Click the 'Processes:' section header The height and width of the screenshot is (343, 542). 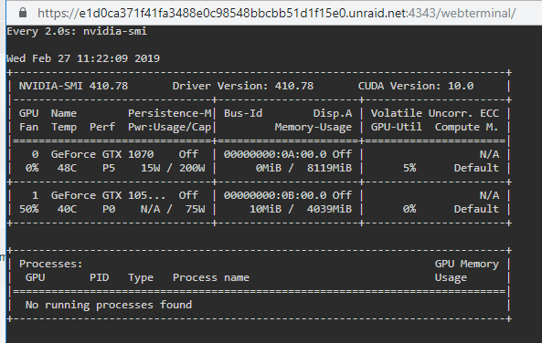(x=51, y=264)
